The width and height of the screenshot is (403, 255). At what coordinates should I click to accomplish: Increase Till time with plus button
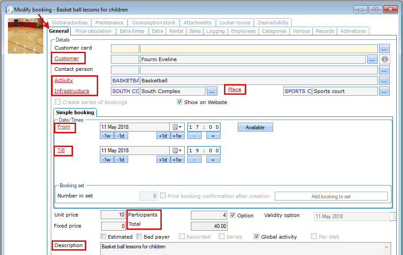click(213, 160)
